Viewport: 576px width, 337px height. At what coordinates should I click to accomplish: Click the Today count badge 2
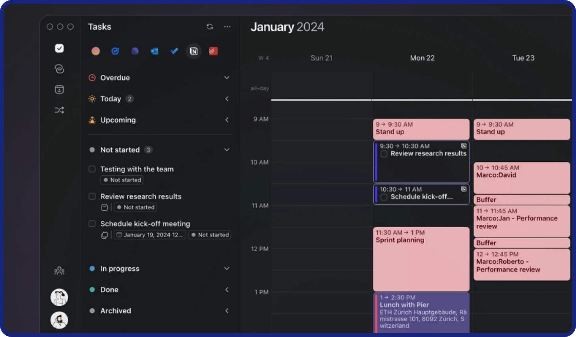pyautogui.click(x=130, y=99)
